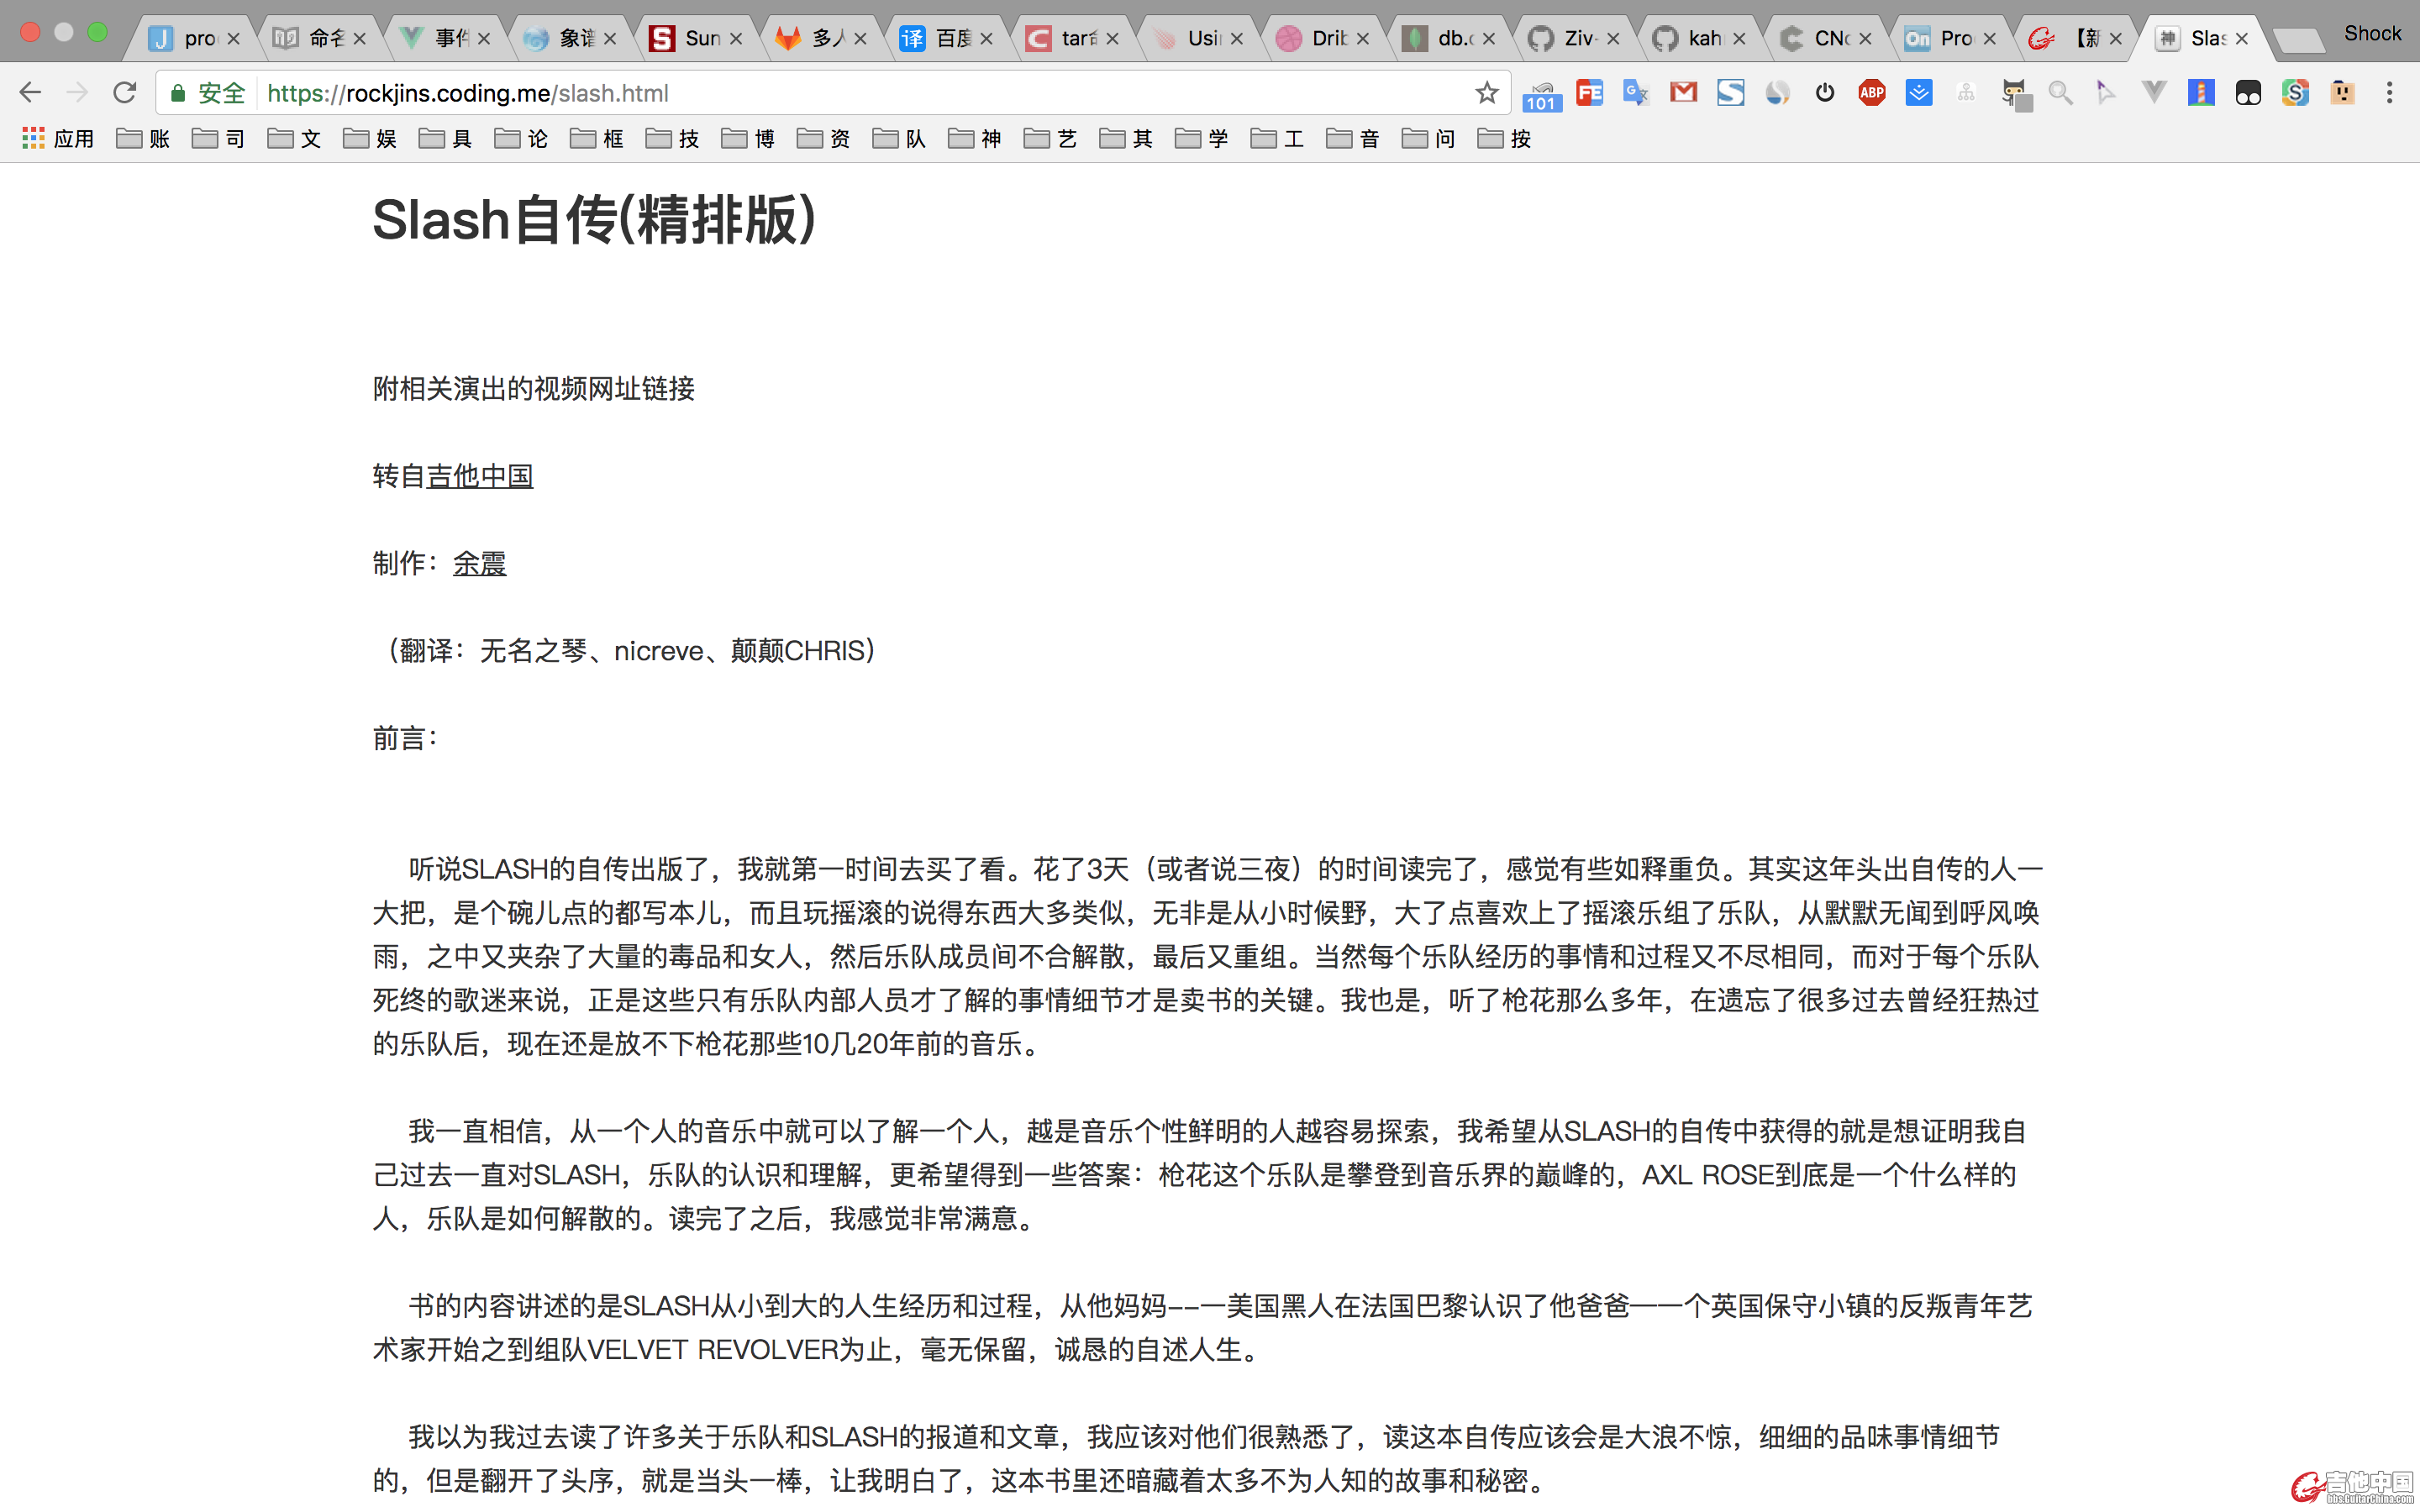Open the 应用 apps shortcut
Screen dimensions: 2420x1512
click(x=58, y=139)
